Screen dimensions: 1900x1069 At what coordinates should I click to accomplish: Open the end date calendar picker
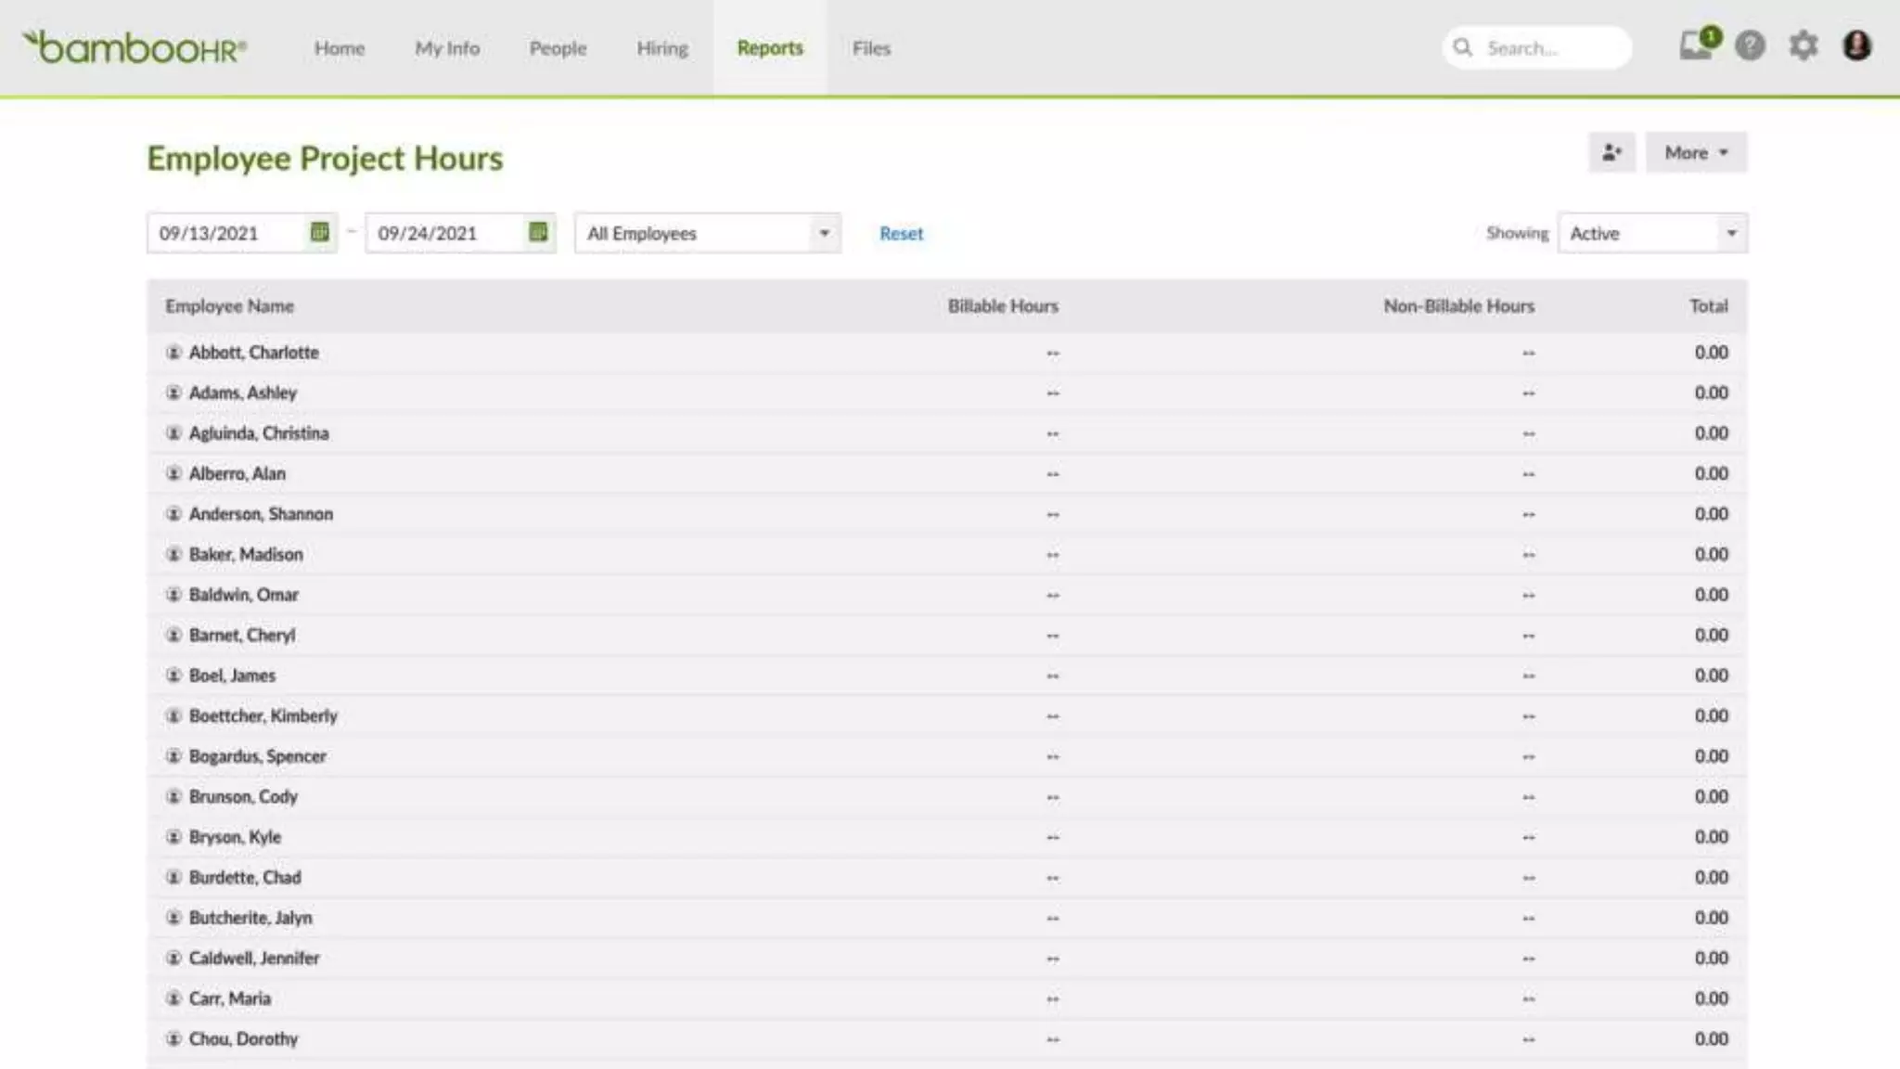click(538, 233)
